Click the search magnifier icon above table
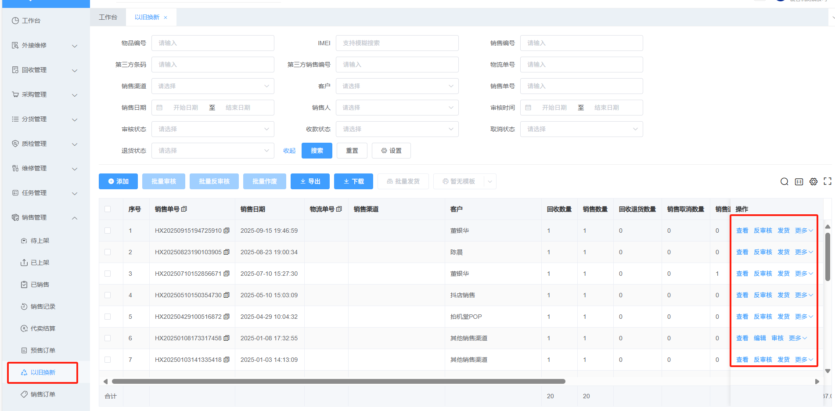 click(x=784, y=182)
